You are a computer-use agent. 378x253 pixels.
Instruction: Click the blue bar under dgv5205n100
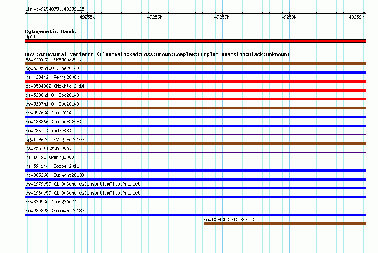click(x=195, y=72)
